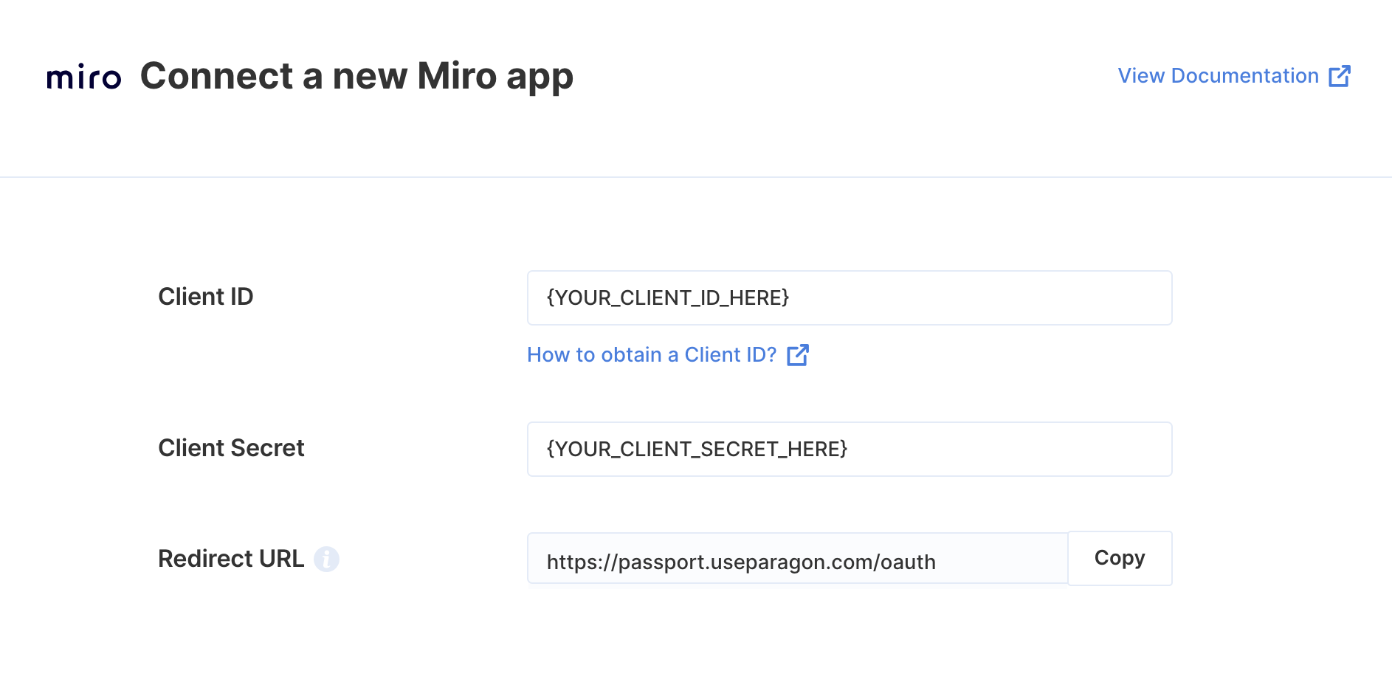Image resolution: width=1392 pixels, height=685 pixels.
Task: Click the info icon next to Redirect URL
Action: 326,559
